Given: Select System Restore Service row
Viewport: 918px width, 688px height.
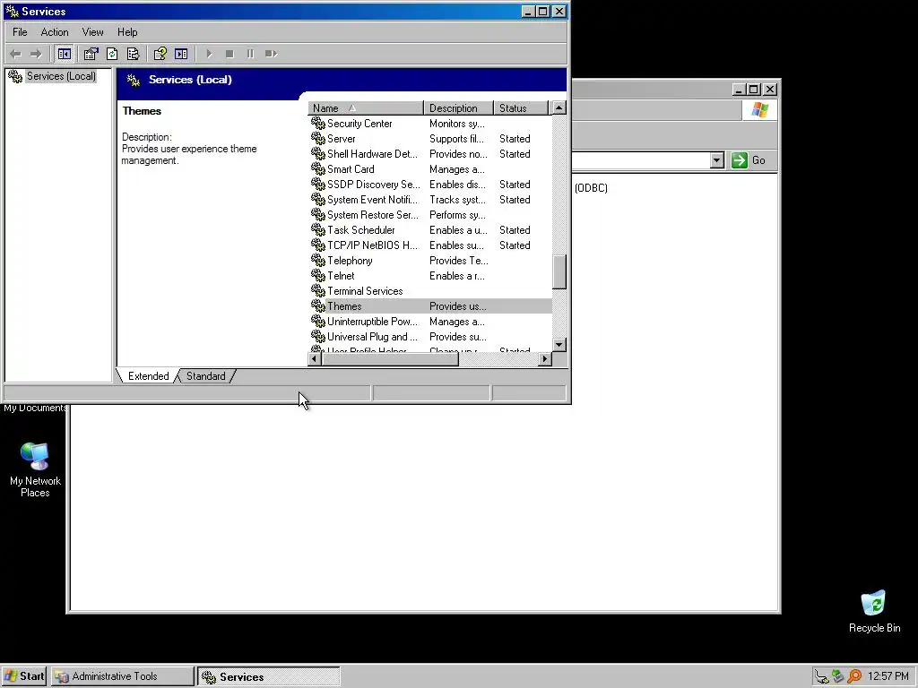Looking at the screenshot, I should [430, 215].
